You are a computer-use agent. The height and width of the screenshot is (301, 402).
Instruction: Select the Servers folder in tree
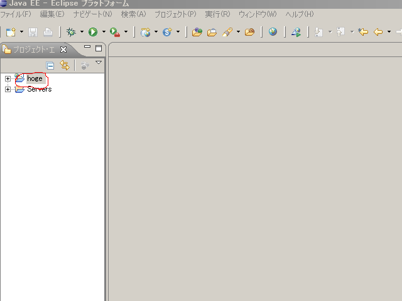[x=40, y=89]
